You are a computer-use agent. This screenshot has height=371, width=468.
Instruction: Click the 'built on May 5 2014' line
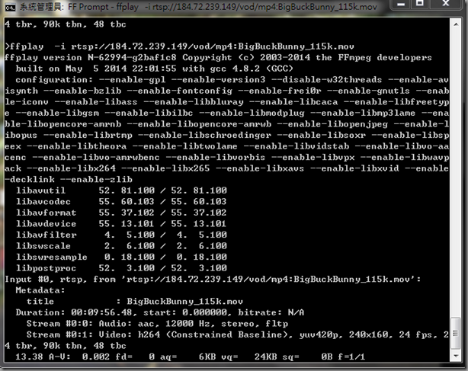pos(154,69)
